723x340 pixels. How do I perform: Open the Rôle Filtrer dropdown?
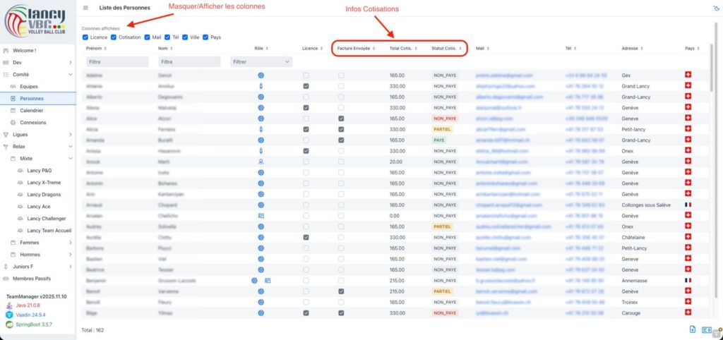pyautogui.click(x=261, y=62)
